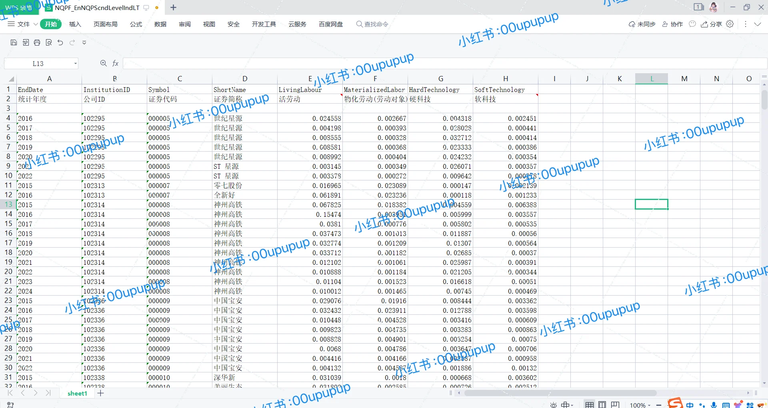Click the Print icon
Viewport: 768px width, 408px height.
[37, 42]
